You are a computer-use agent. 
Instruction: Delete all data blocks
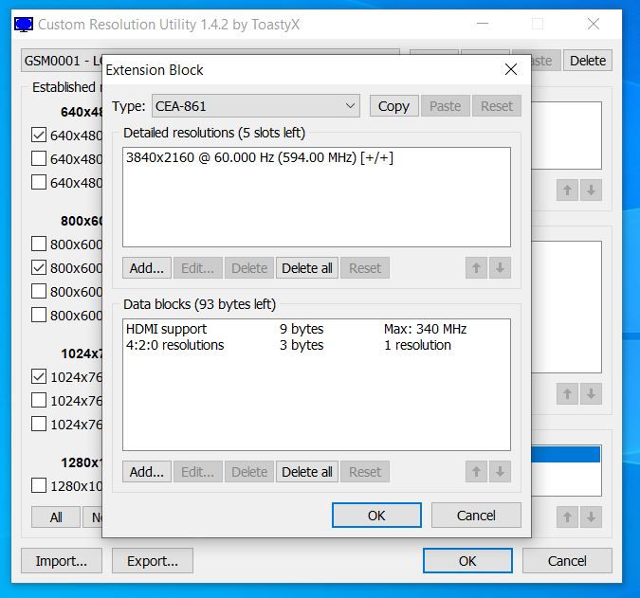pos(307,472)
